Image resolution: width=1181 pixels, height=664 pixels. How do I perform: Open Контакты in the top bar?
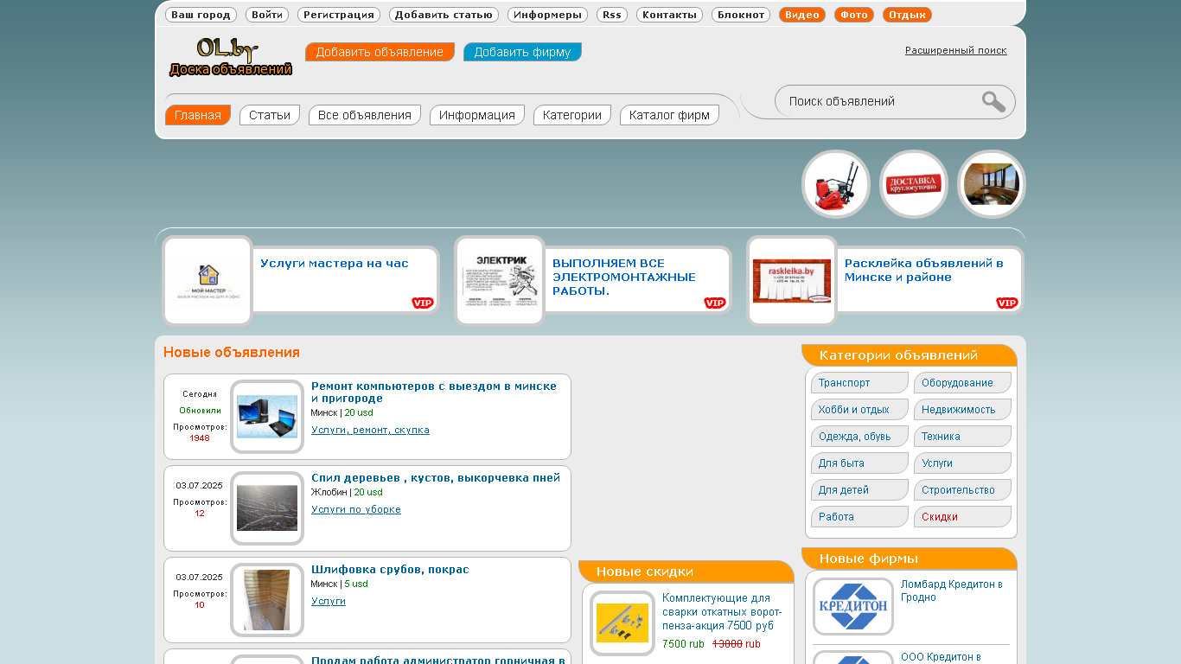pos(669,15)
